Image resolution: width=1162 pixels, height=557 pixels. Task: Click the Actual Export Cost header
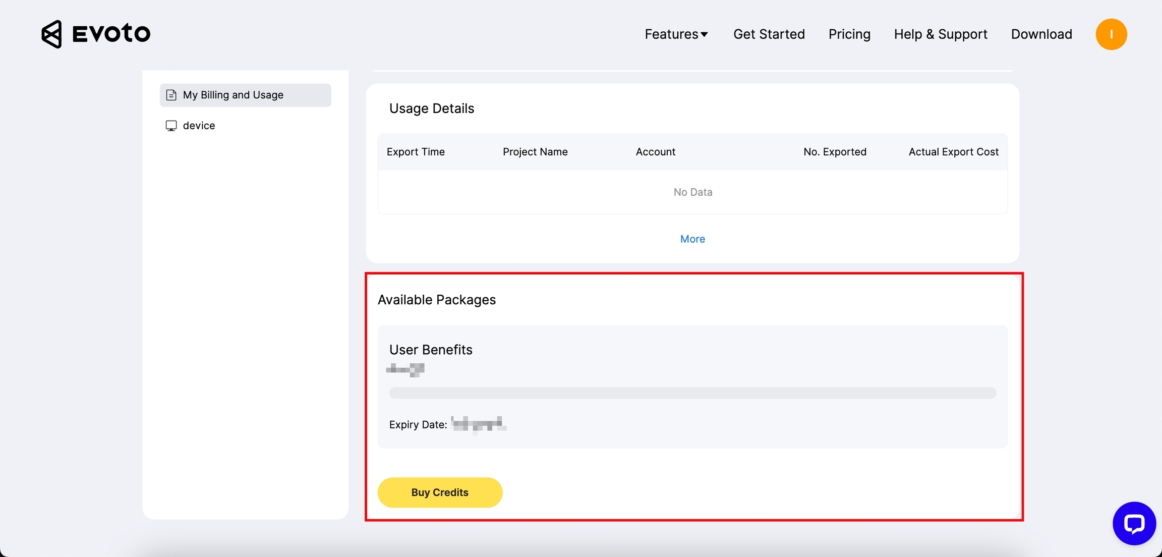click(x=953, y=152)
